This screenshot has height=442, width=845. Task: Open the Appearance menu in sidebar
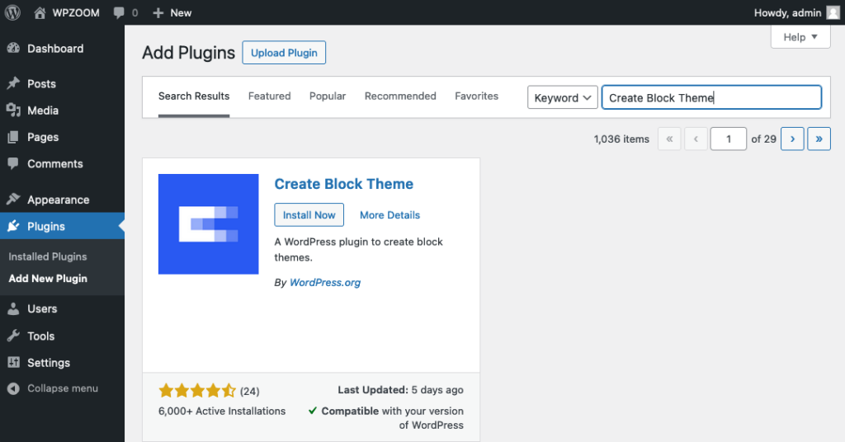tap(58, 200)
